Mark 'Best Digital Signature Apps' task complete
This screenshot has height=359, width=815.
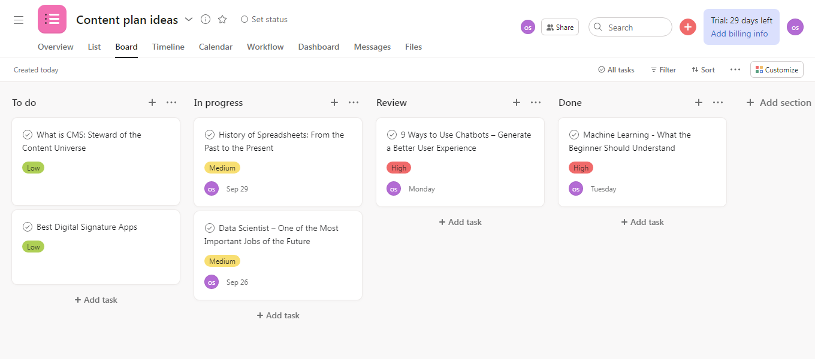[27, 227]
